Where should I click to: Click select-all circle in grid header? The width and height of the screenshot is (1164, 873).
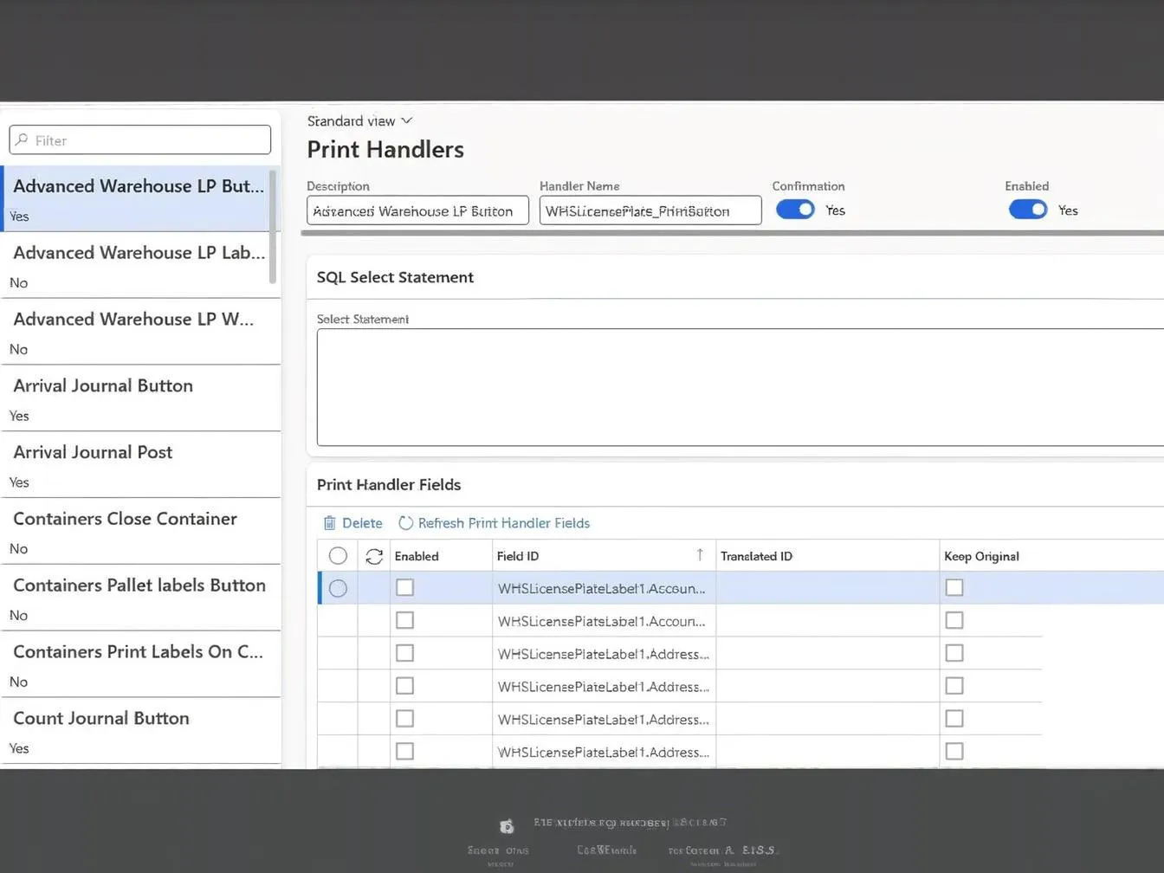338,556
